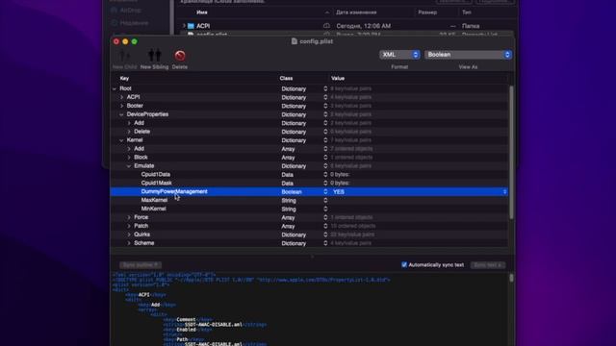
Task: Click Cpuid1Data '0 bytes' value
Action: [340, 175]
